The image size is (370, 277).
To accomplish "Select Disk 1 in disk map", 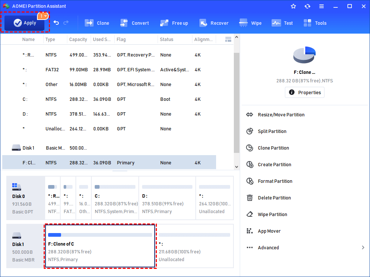I will [x=26, y=246].
